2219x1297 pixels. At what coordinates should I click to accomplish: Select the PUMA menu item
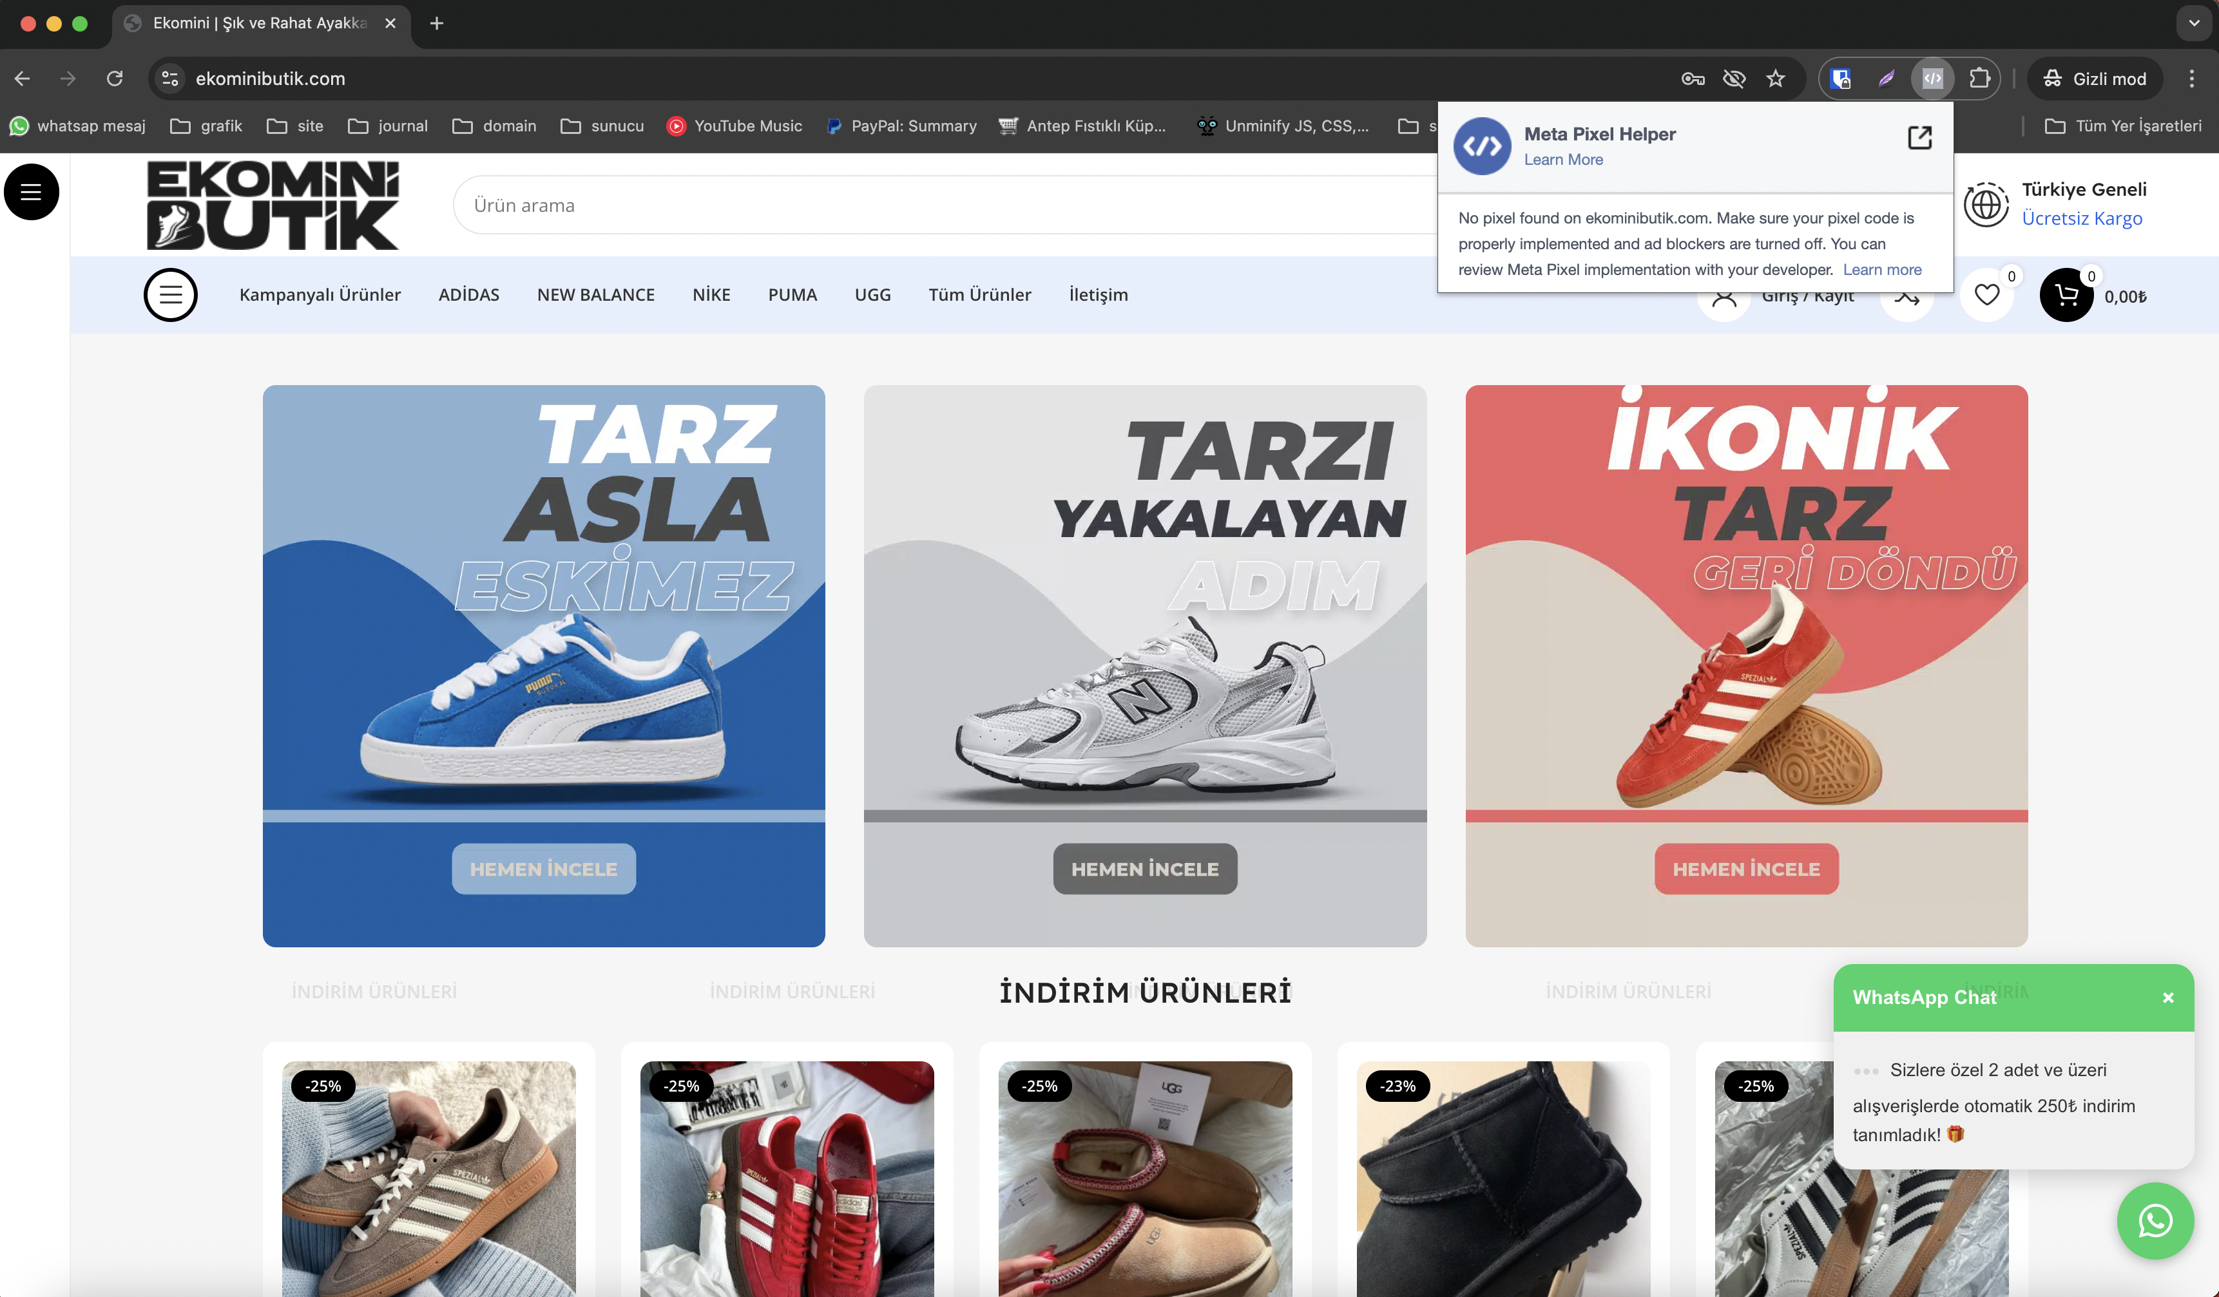(x=792, y=295)
